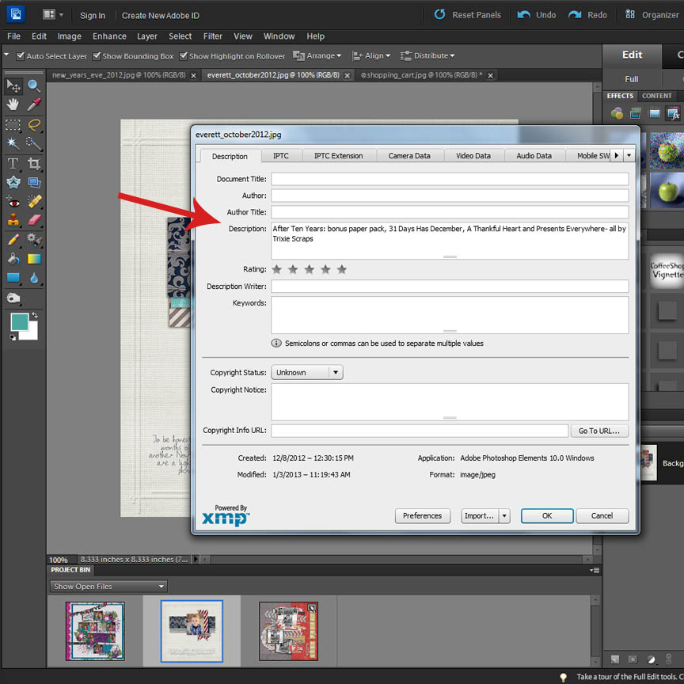Select the Hand tool
Screen dimensions: 684x684
13,104
